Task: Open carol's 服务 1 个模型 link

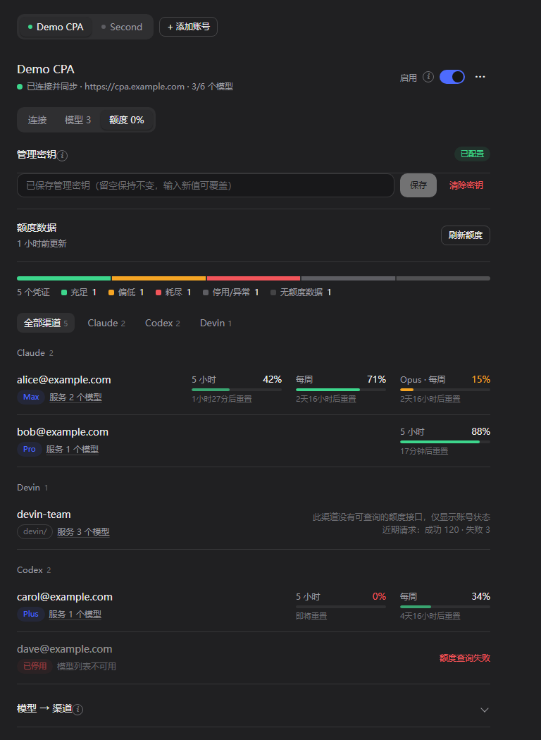Action: pos(75,615)
